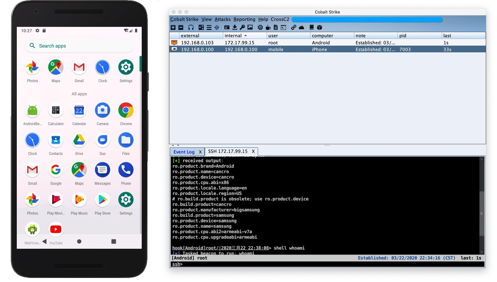Image resolution: width=497 pixels, height=282 pixels.
Task: Open Downloaded Files via the download arrow icon
Action: click(235, 28)
